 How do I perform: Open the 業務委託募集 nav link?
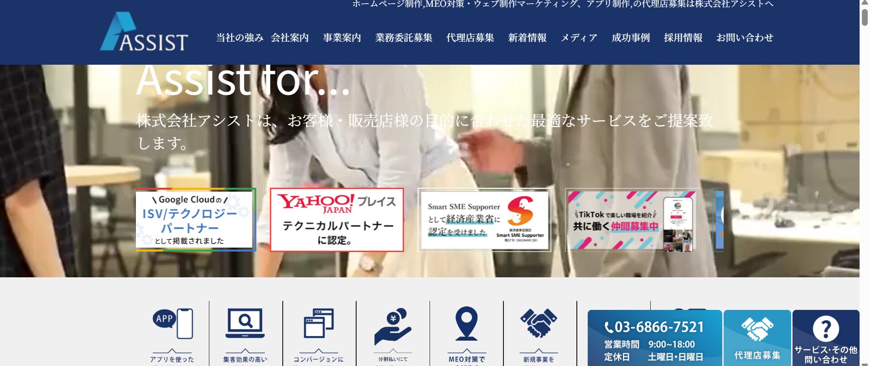tap(403, 38)
